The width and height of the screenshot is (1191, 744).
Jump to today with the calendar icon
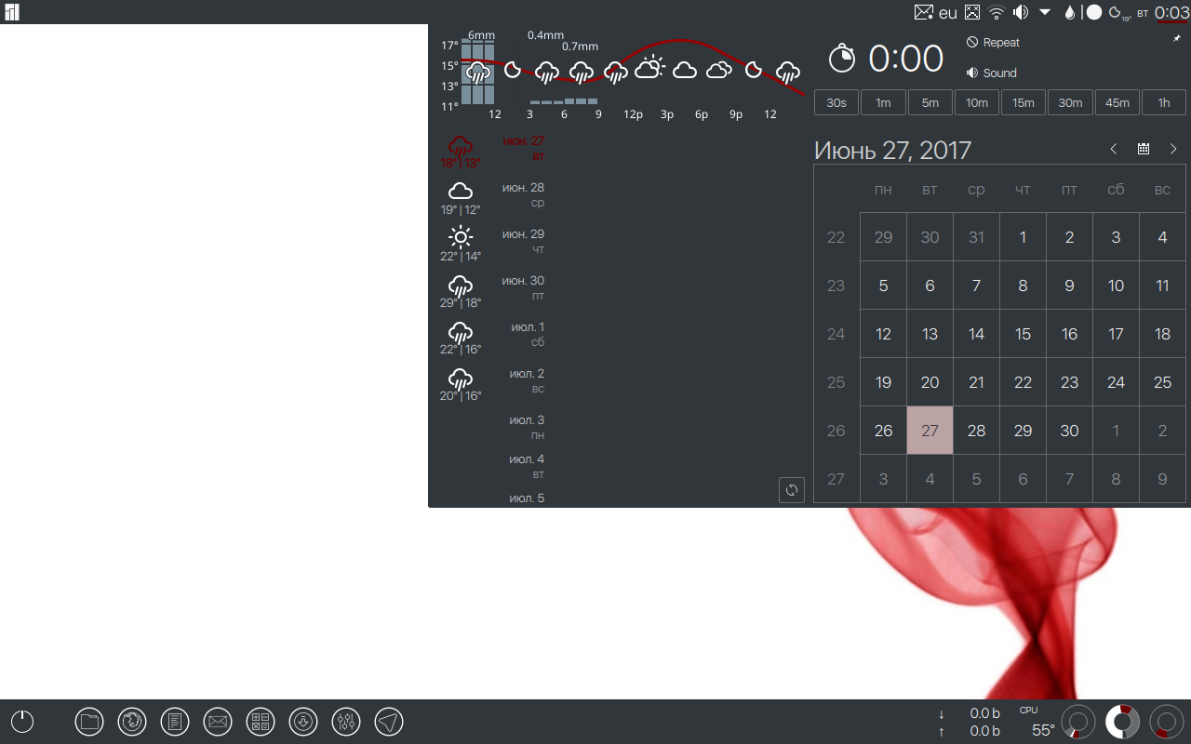(x=1144, y=149)
